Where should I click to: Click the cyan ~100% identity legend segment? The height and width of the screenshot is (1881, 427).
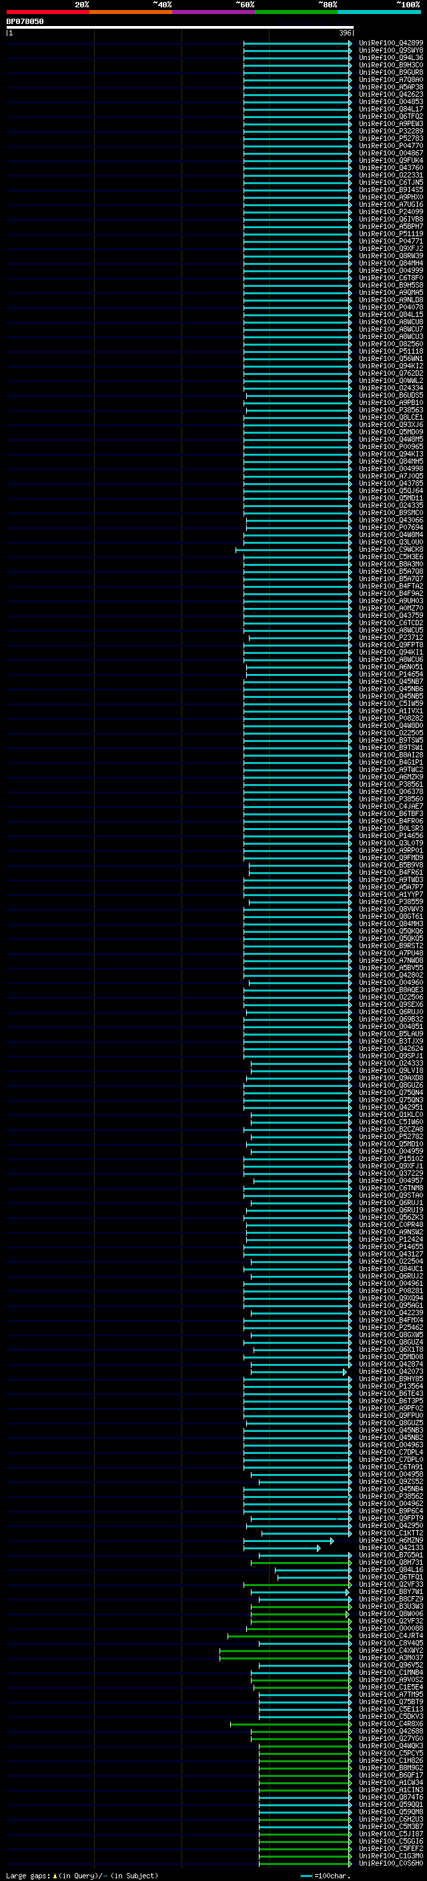coord(379,13)
